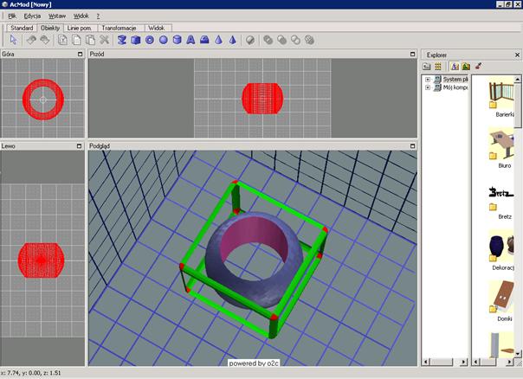523x379 pixels.
Task: Insert a pyramid object
Action: click(x=232, y=40)
